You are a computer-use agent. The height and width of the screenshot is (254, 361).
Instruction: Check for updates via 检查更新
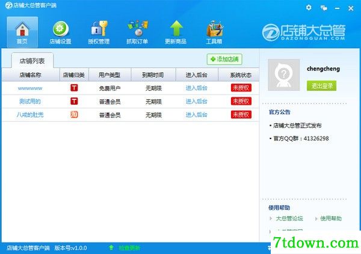pos(129,248)
